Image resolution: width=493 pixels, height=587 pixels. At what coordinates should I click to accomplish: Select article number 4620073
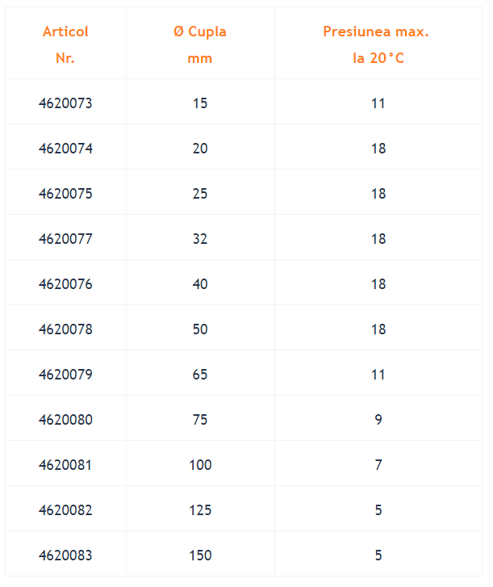65,103
